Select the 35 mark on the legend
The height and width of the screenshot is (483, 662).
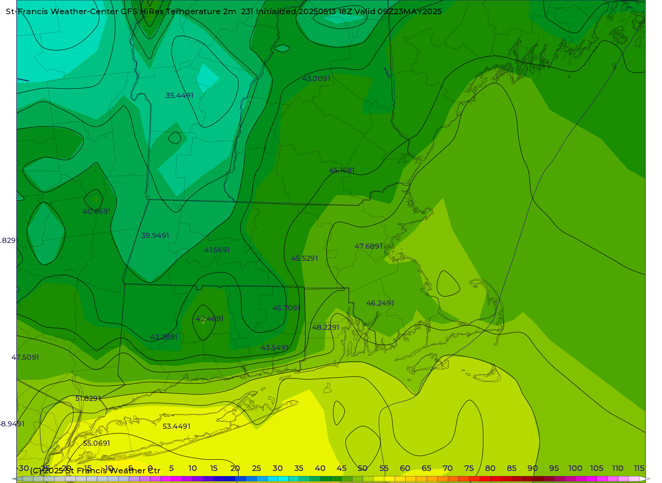(x=299, y=468)
